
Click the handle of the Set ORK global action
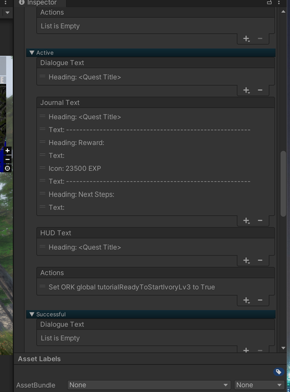[x=42, y=286]
